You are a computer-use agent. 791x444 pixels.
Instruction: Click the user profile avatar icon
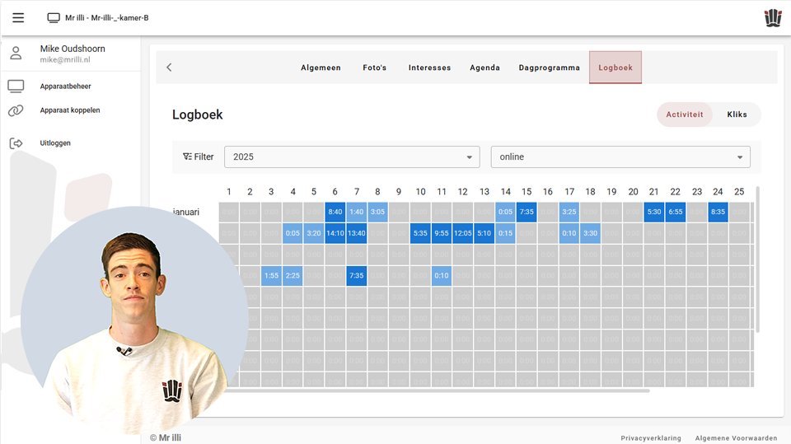pos(16,54)
